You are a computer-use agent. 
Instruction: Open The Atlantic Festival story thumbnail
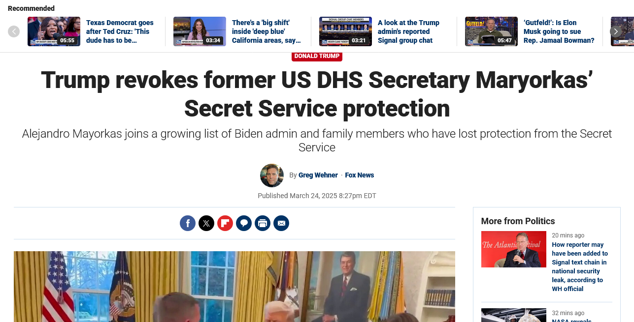514,249
